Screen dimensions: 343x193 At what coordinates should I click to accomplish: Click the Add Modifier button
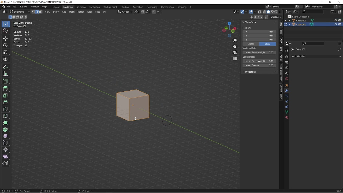(316, 56)
